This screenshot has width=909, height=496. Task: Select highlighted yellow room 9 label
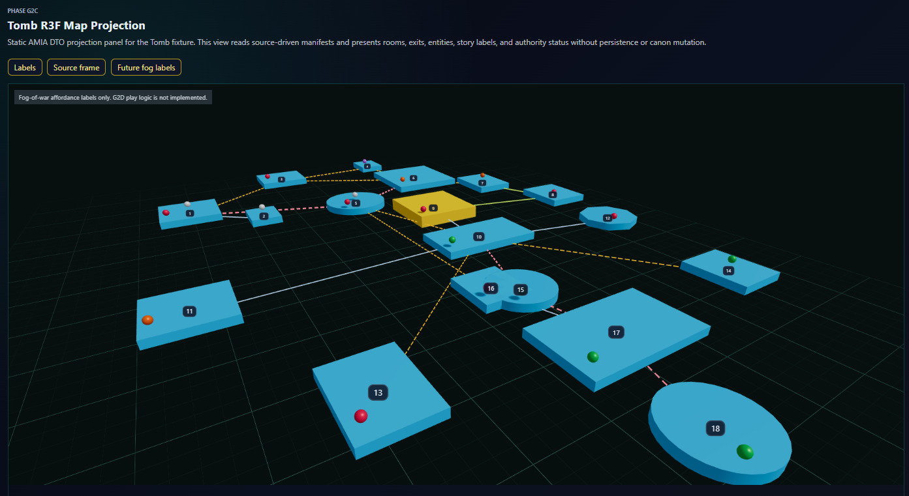point(433,208)
